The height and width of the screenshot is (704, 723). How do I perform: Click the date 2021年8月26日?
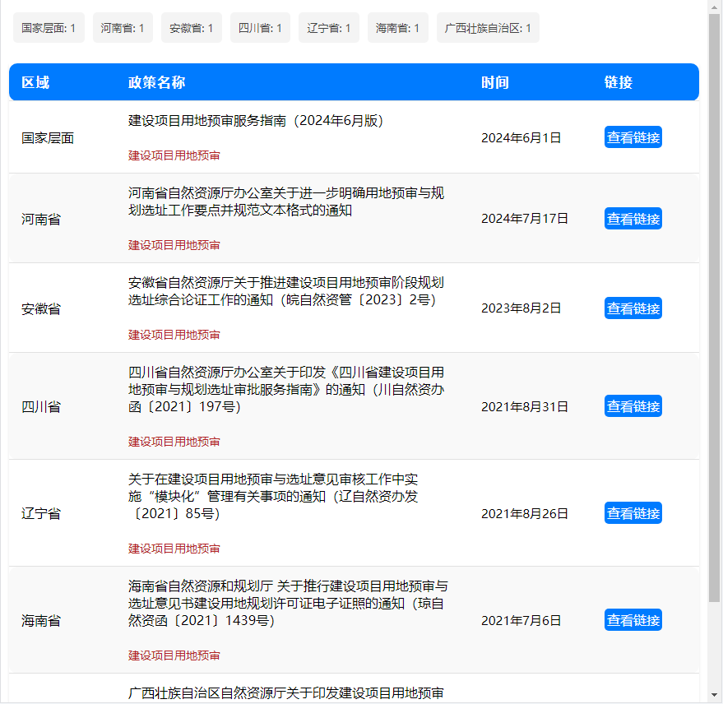pos(524,513)
